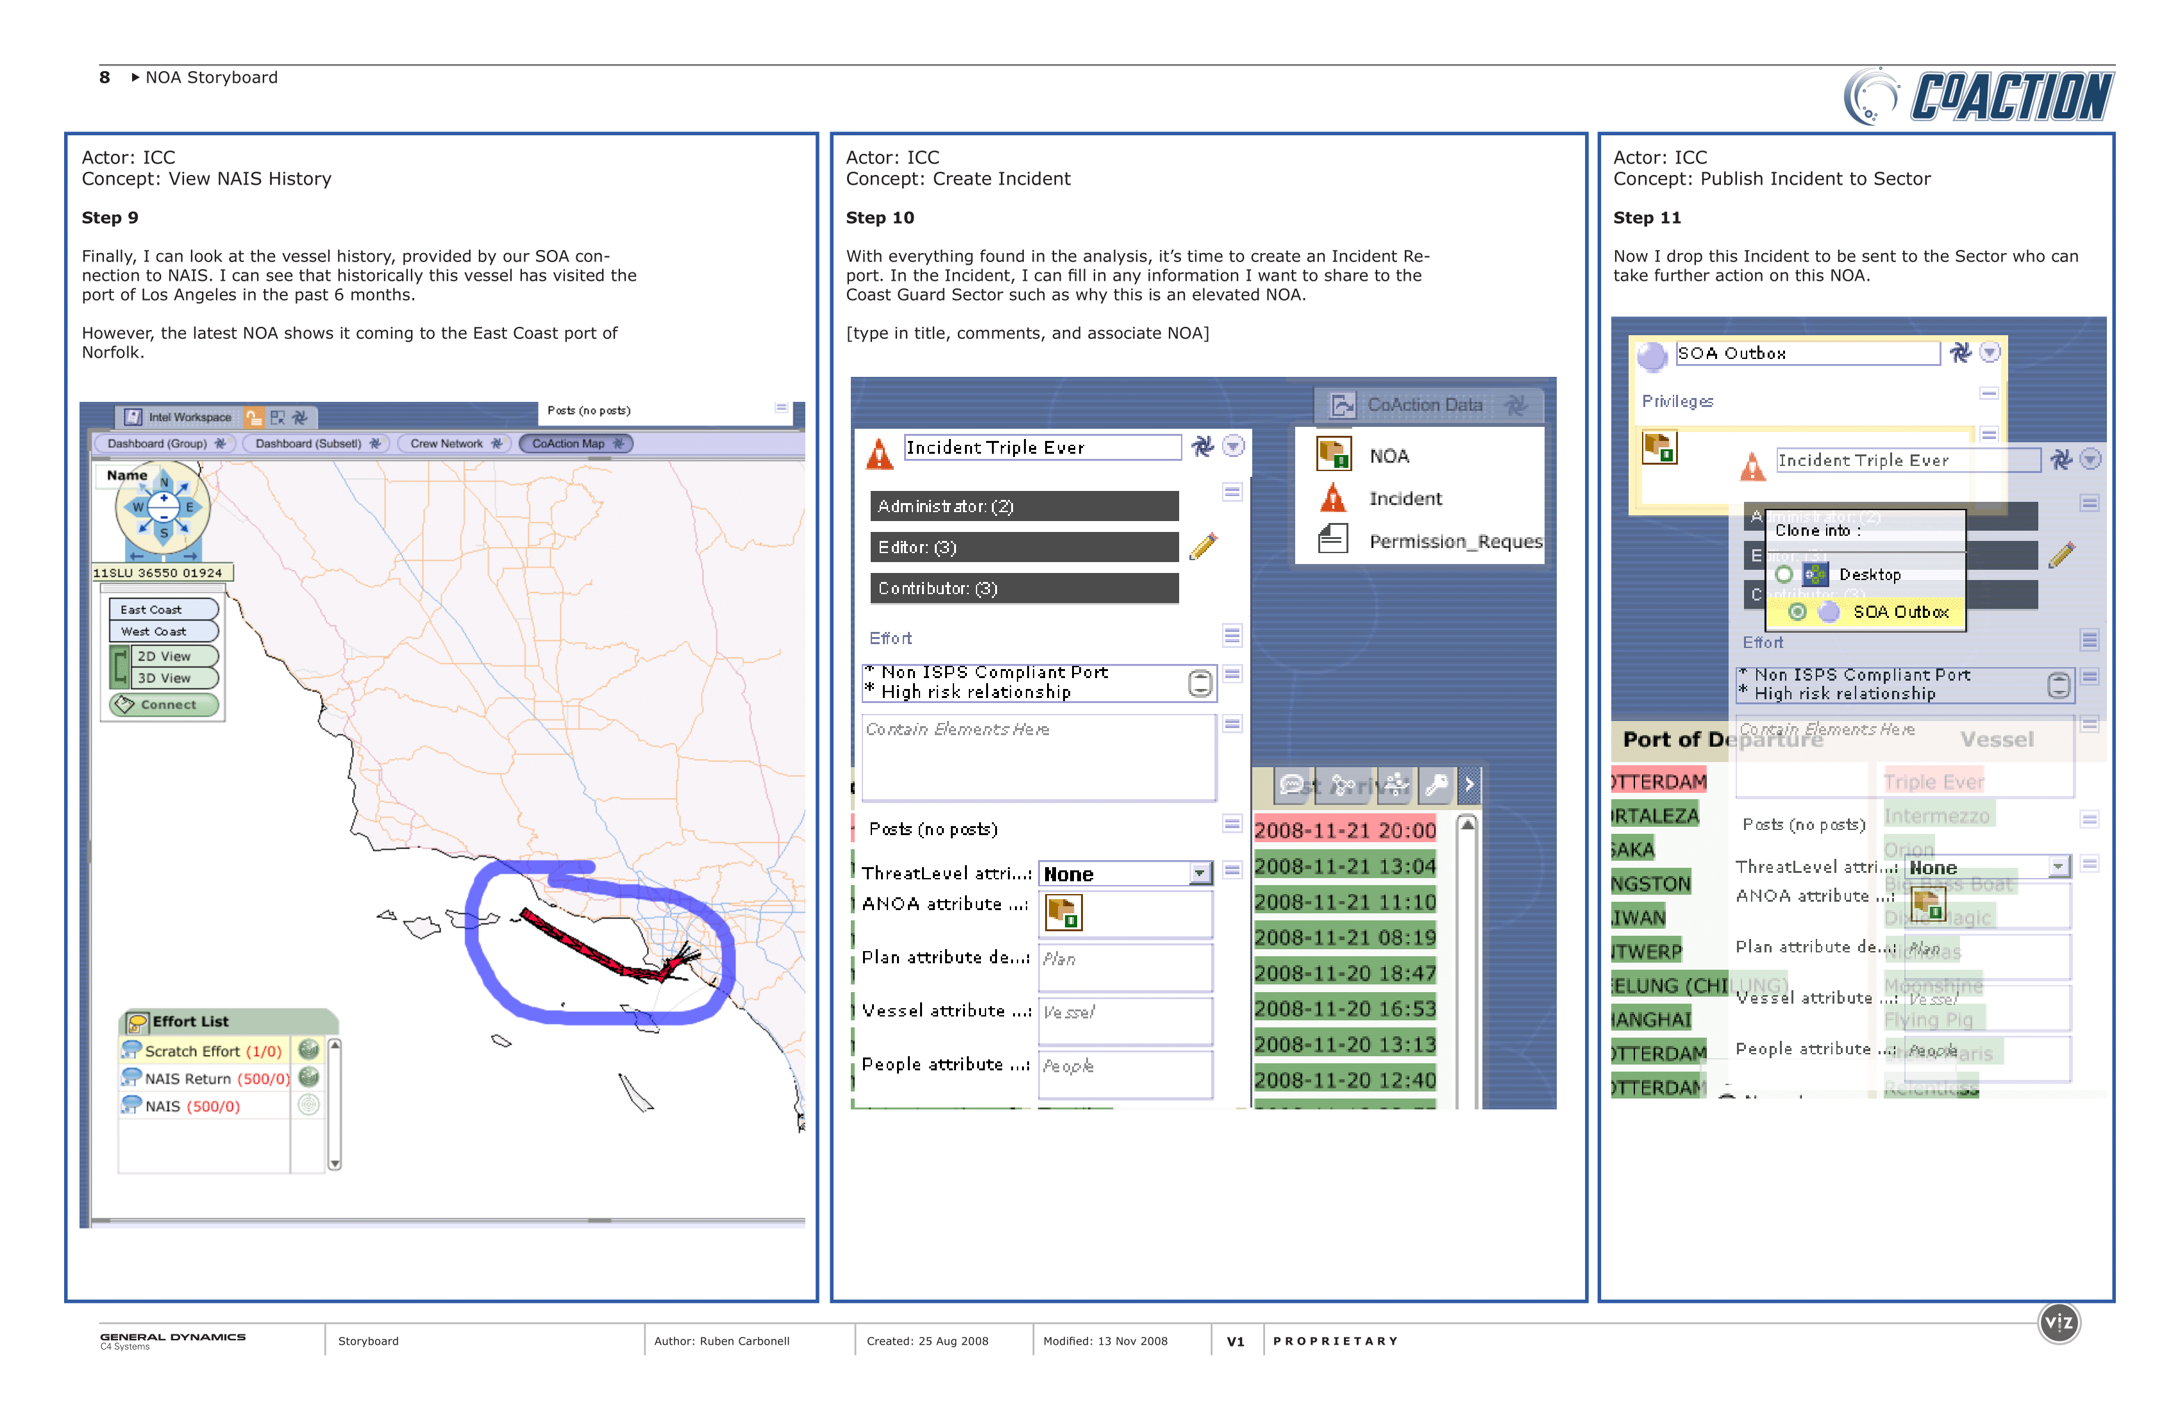Viewport: 2180px width, 1410px height.
Task: Click the Plan attribute field in step 10
Action: point(1126,967)
